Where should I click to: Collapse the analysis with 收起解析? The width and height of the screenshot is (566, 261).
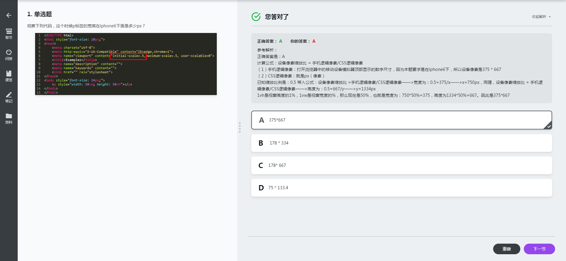coord(542,17)
